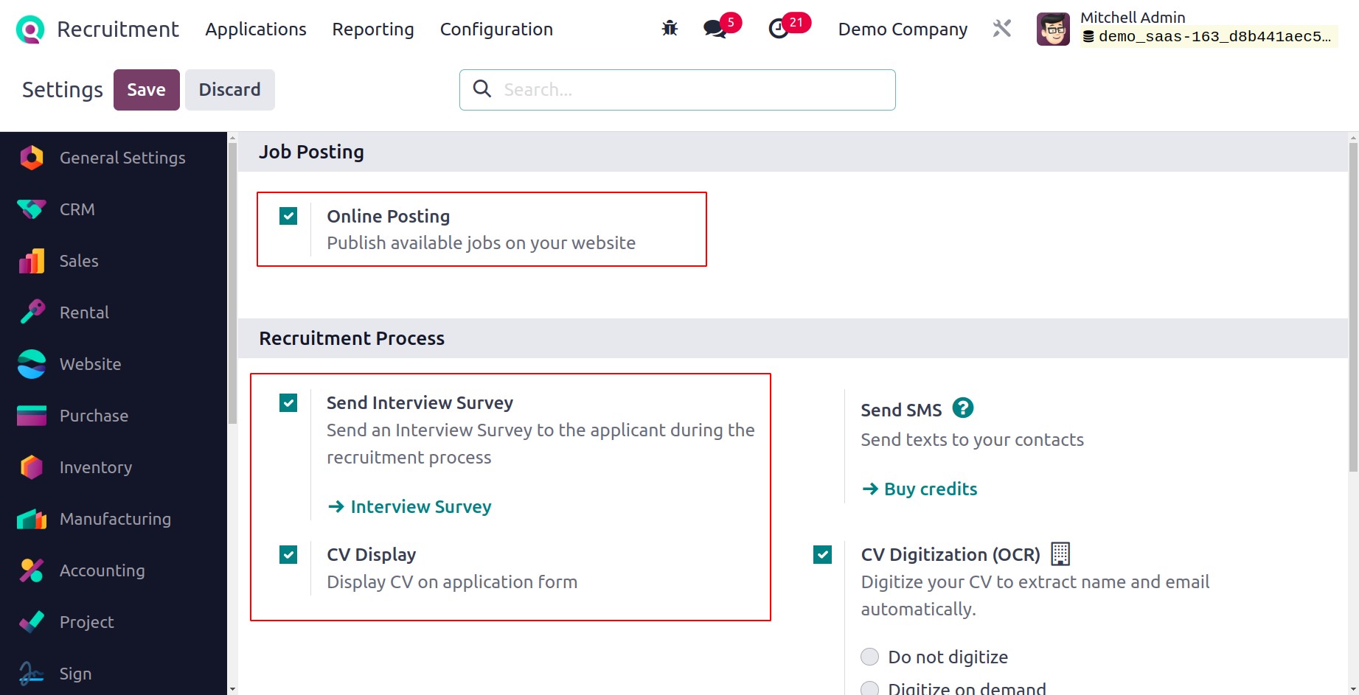The width and height of the screenshot is (1359, 695).
Task: Click the Buy credits link
Action: 920,489
